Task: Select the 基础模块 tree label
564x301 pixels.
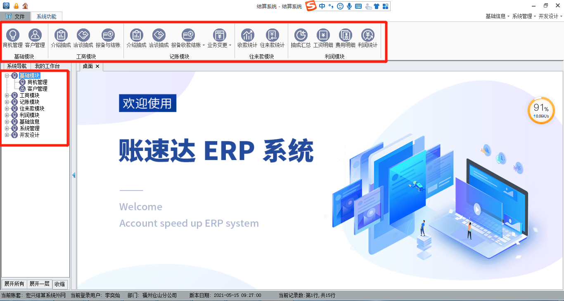Action: 30,75
